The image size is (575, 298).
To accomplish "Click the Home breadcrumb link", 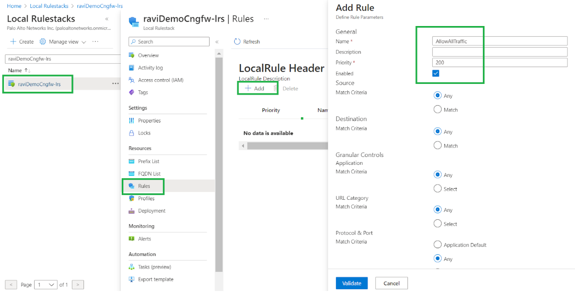I will click(x=14, y=6).
